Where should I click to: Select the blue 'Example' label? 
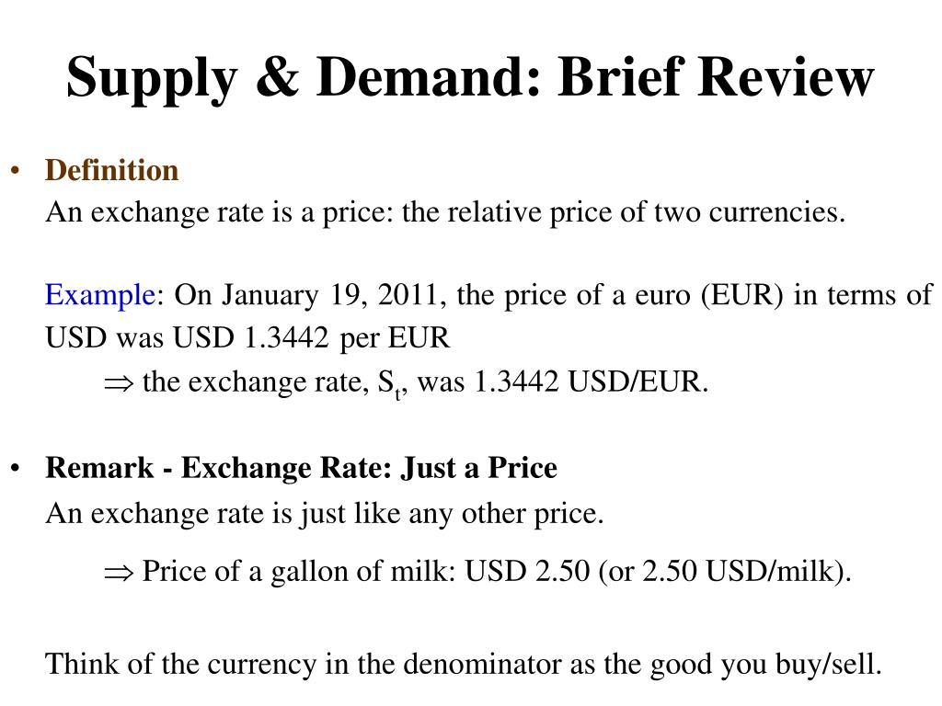[x=100, y=296]
